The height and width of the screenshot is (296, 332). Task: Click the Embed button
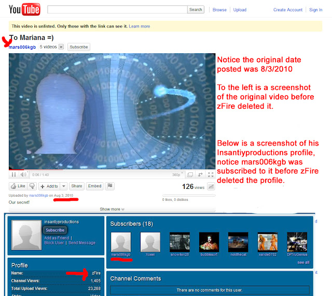(x=94, y=186)
